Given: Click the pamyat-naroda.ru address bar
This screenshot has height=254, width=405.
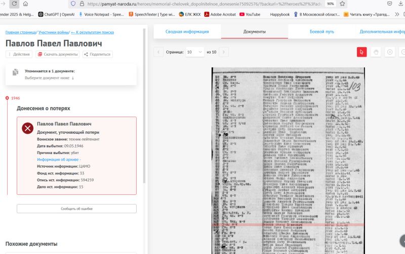Looking at the screenshot, I should (204, 4).
